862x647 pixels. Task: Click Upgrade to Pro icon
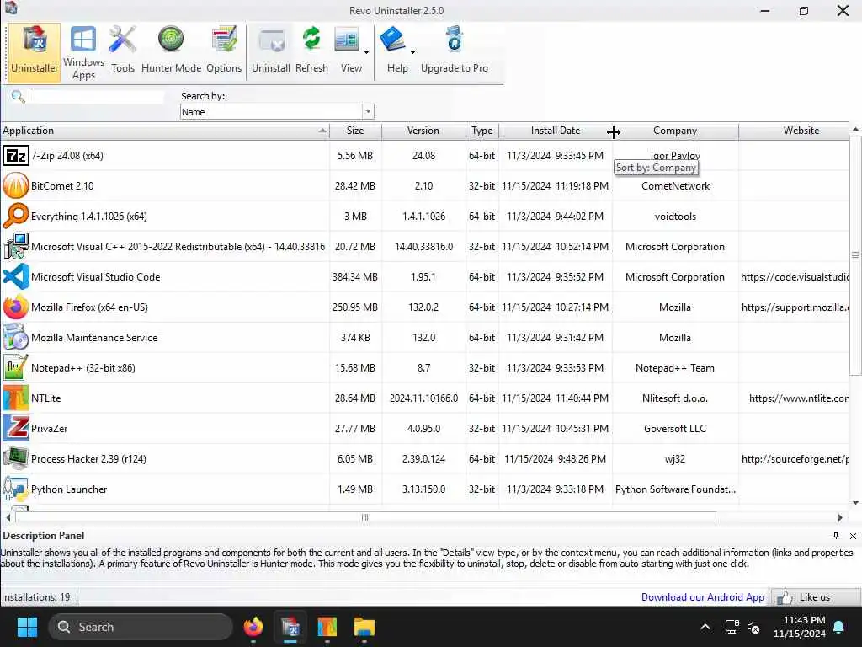pos(455,40)
